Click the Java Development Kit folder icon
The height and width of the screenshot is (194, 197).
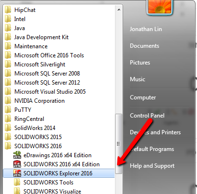tap(8, 37)
